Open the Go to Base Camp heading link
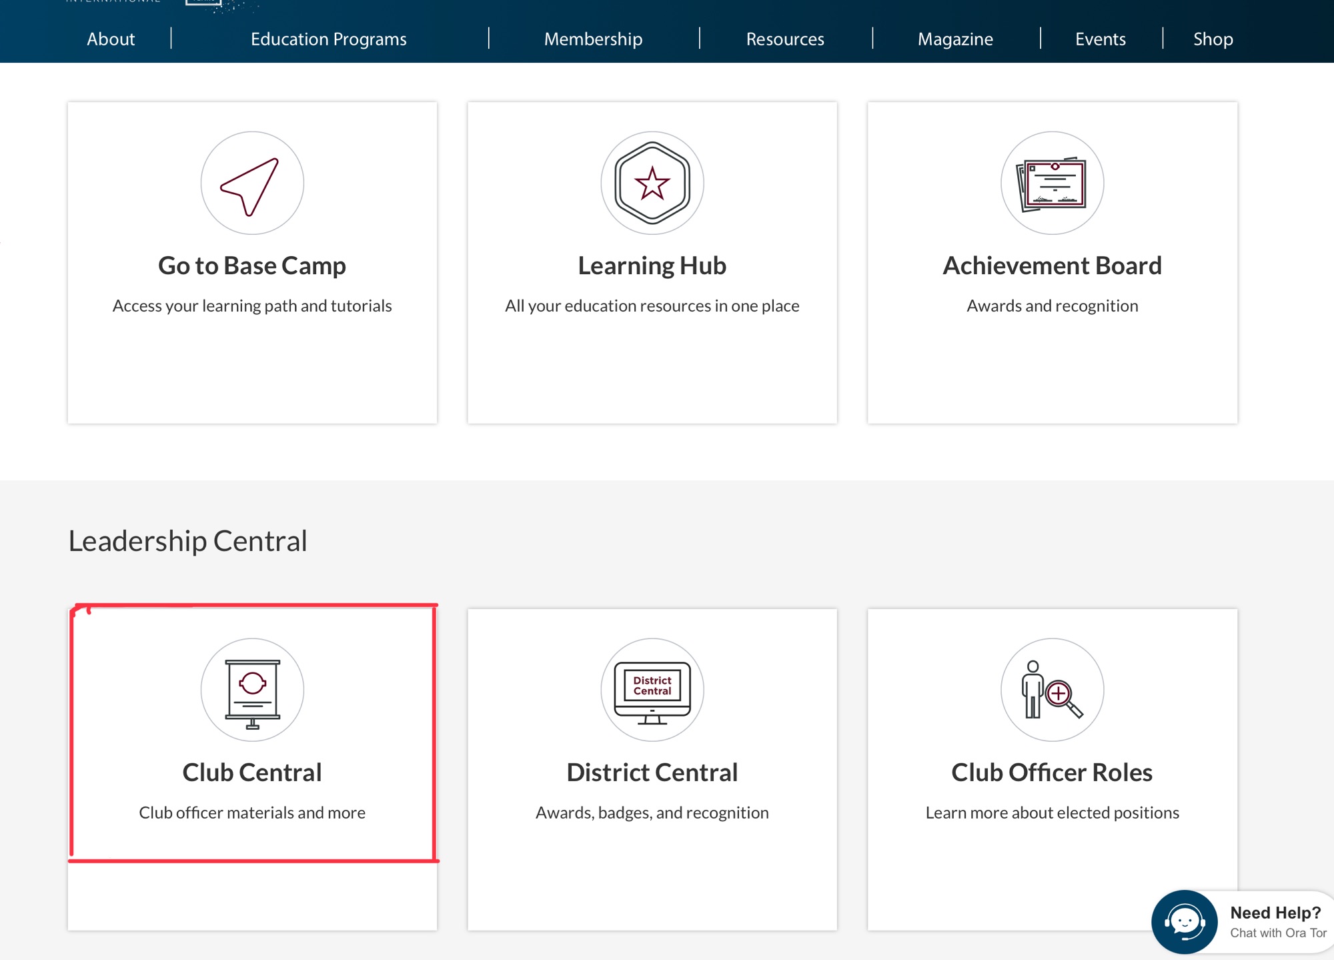Screen dimensions: 1334x960 coord(252,266)
